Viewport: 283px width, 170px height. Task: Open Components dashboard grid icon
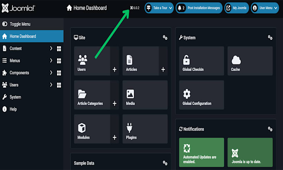59,73
